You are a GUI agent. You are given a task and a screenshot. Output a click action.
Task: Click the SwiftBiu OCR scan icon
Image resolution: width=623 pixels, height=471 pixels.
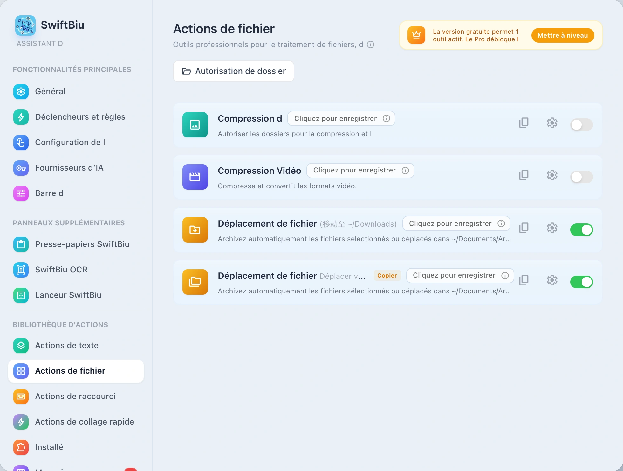(21, 270)
